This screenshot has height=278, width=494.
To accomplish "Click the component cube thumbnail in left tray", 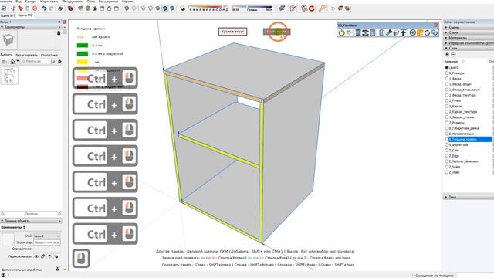I will tap(8, 40).
